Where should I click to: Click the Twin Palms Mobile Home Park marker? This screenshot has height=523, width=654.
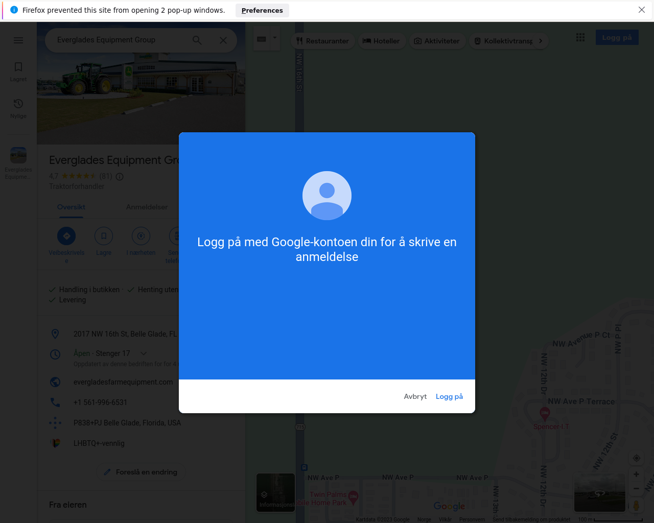pos(353,497)
